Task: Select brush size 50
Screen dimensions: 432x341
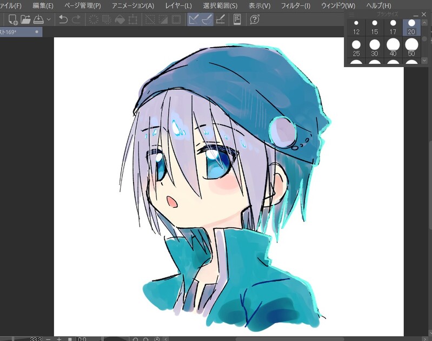Action: tap(411, 48)
